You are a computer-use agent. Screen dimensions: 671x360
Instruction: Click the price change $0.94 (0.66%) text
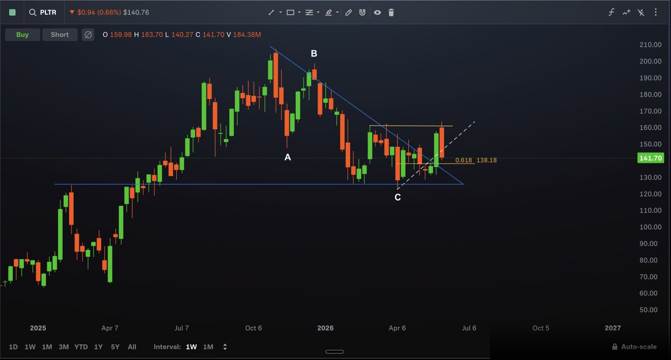click(98, 12)
